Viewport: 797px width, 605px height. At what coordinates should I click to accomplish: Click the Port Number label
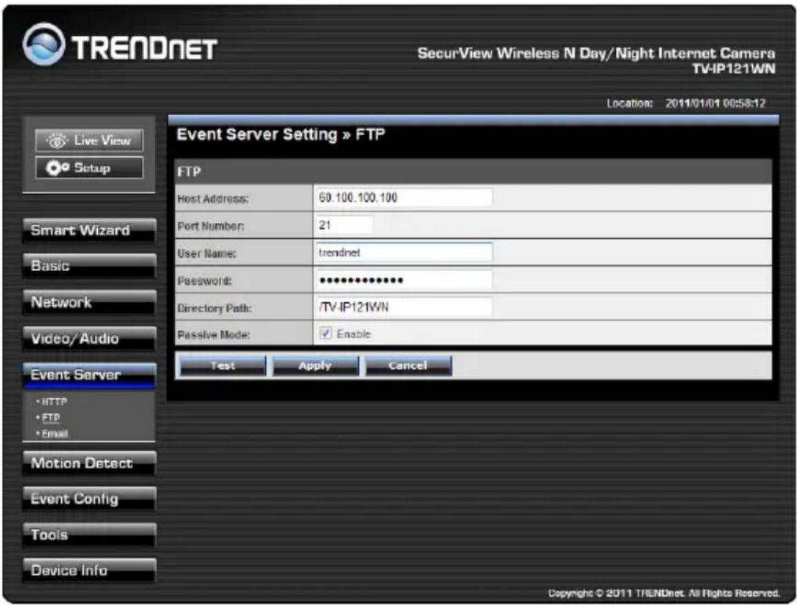tap(210, 226)
